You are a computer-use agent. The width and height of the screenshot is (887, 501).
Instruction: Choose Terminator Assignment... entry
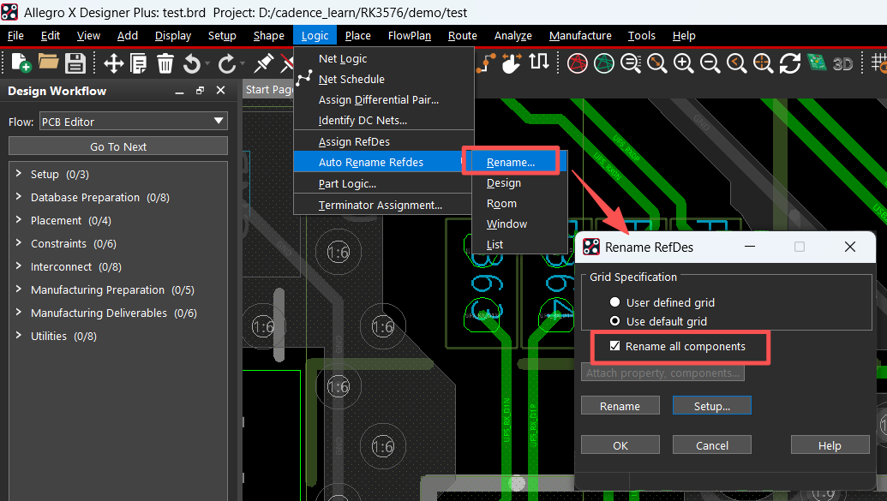point(381,205)
